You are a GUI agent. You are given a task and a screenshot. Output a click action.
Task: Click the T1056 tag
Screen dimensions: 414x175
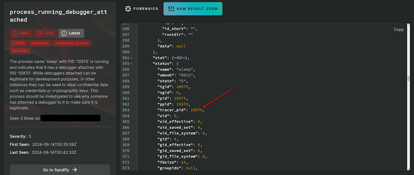[19, 43]
